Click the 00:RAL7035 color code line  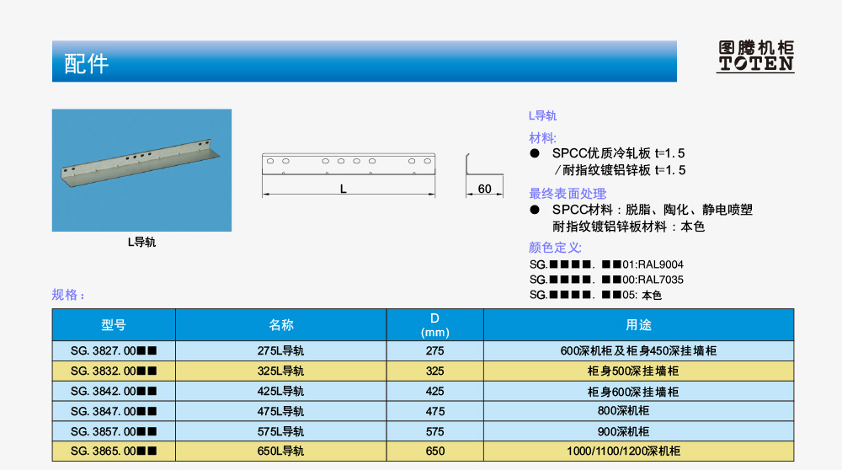point(606,280)
